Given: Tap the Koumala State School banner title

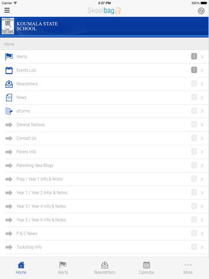Looking at the screenshot, I should point(37,26).
